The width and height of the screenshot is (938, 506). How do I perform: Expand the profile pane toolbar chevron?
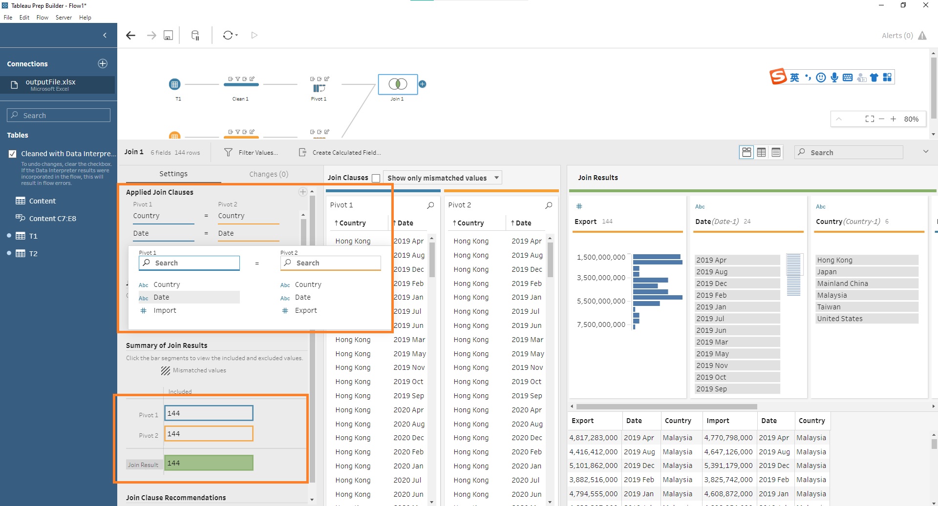925,152
